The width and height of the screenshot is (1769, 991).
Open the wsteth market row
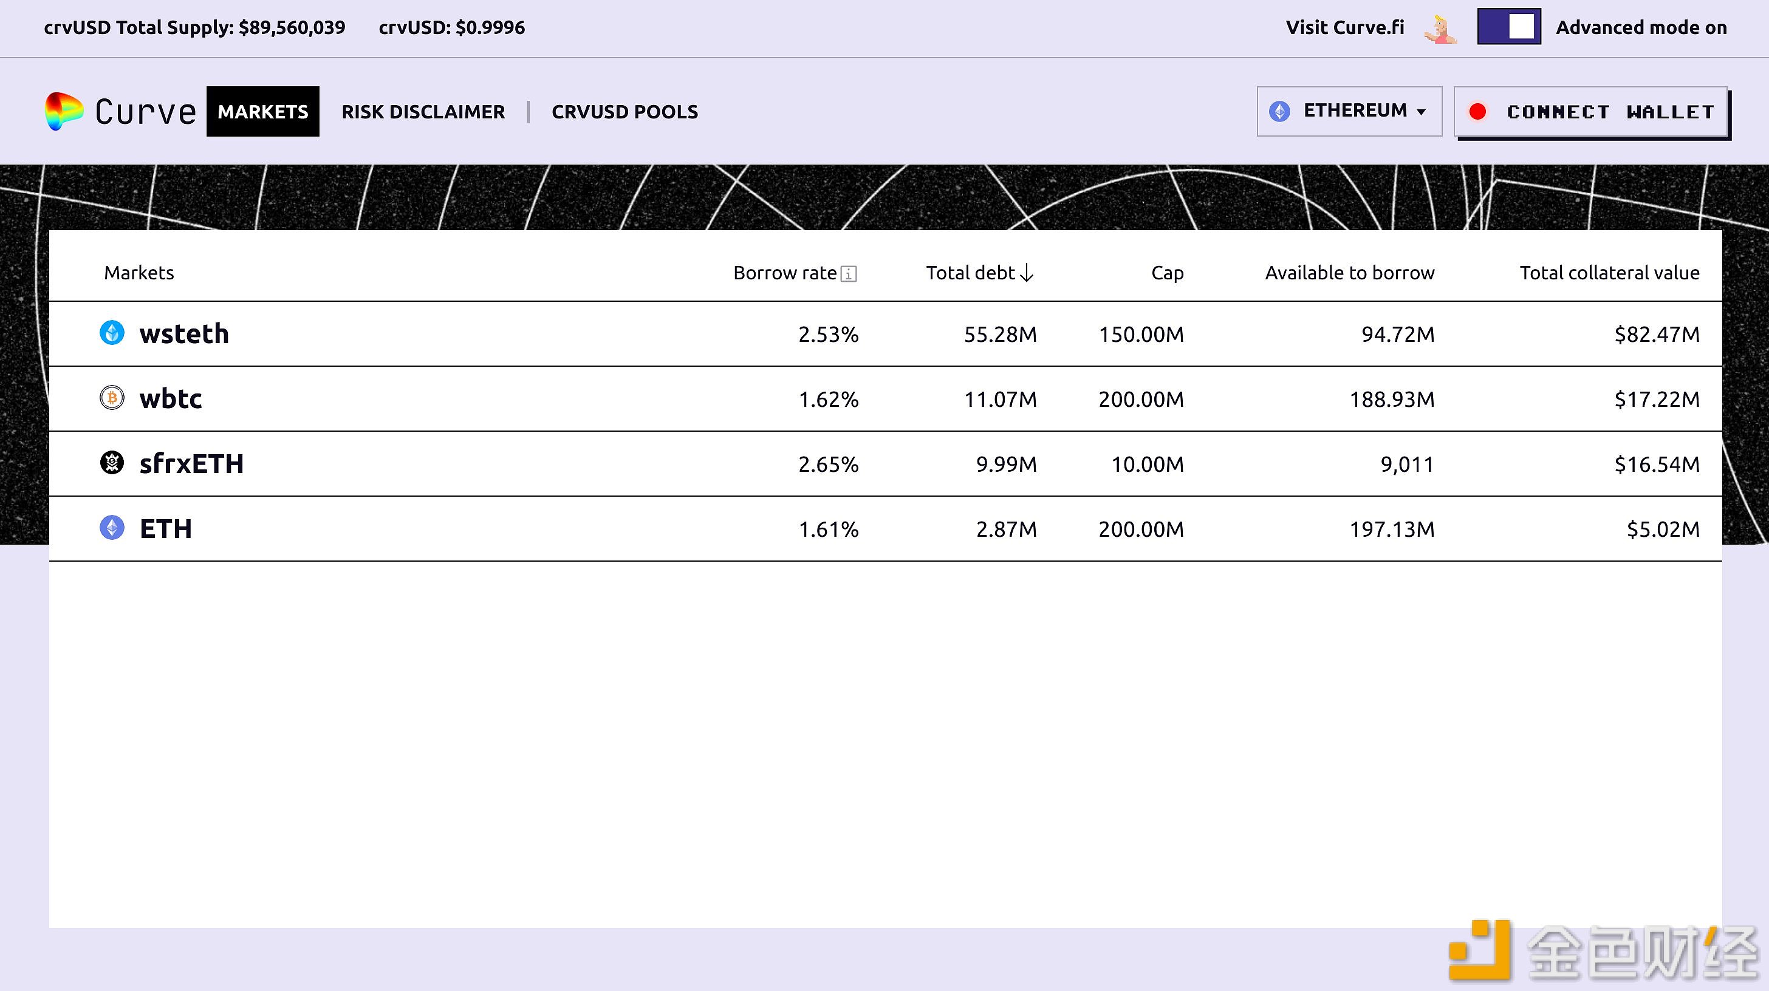tap(885, 333)
